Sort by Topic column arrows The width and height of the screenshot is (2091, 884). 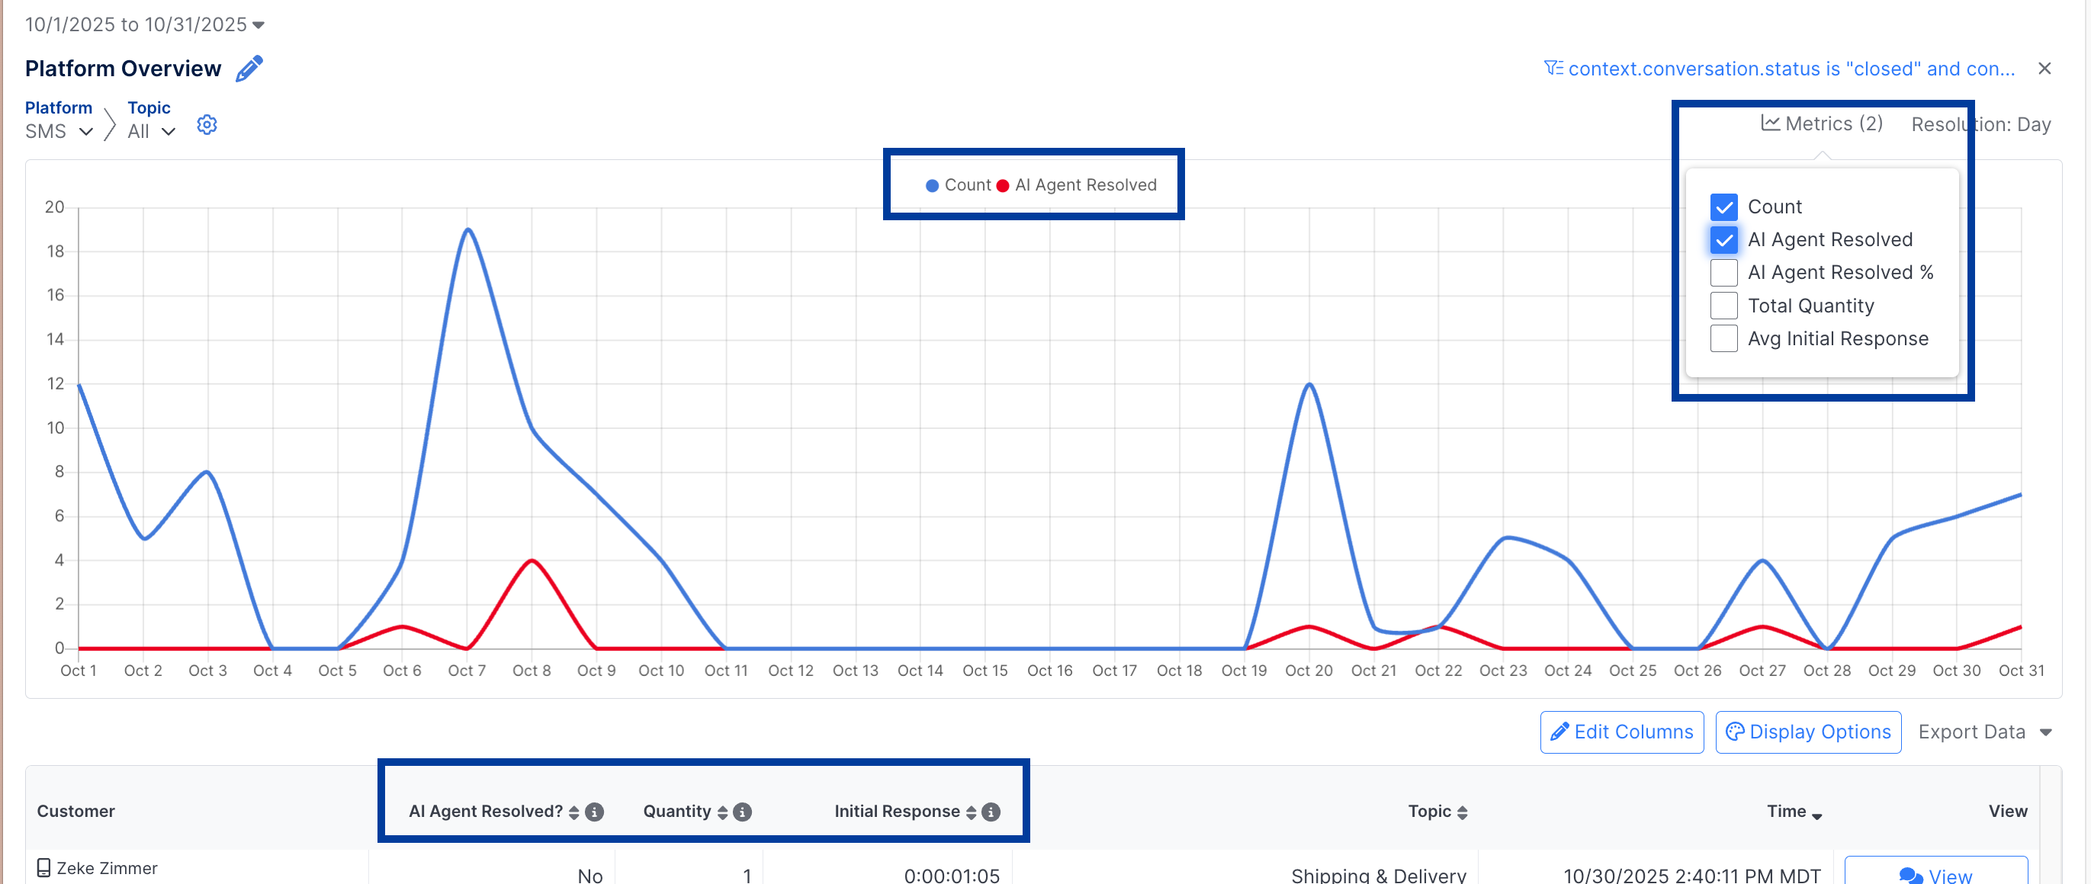[x=1462, y=812]
